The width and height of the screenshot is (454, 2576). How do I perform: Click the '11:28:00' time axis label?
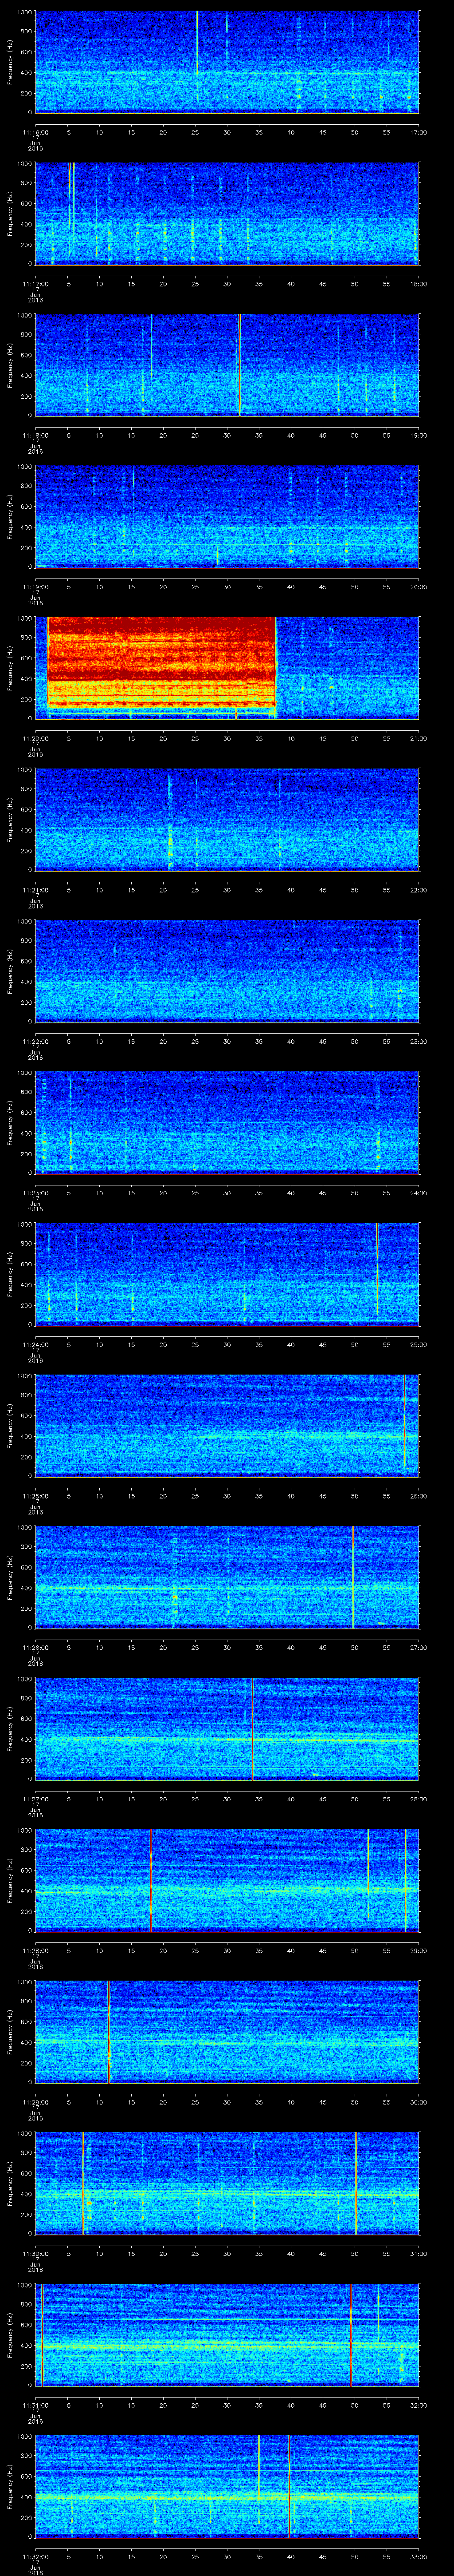pos(35,1950)
